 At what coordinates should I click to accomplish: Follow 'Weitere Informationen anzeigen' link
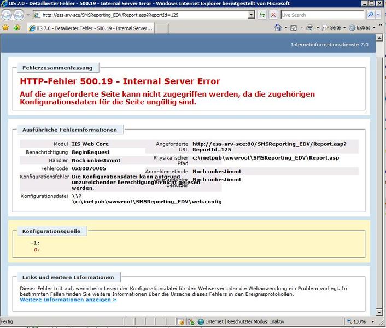point(68,300)
